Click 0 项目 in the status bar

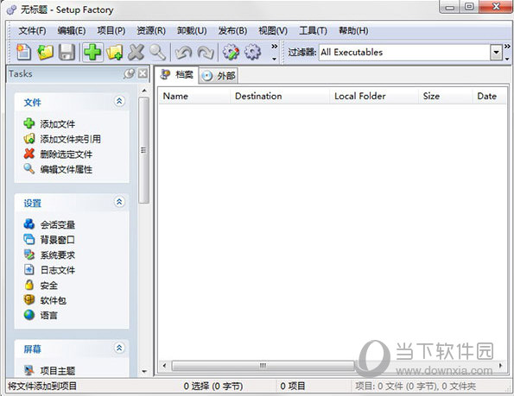pyautogui.click(x=292, y=387)
